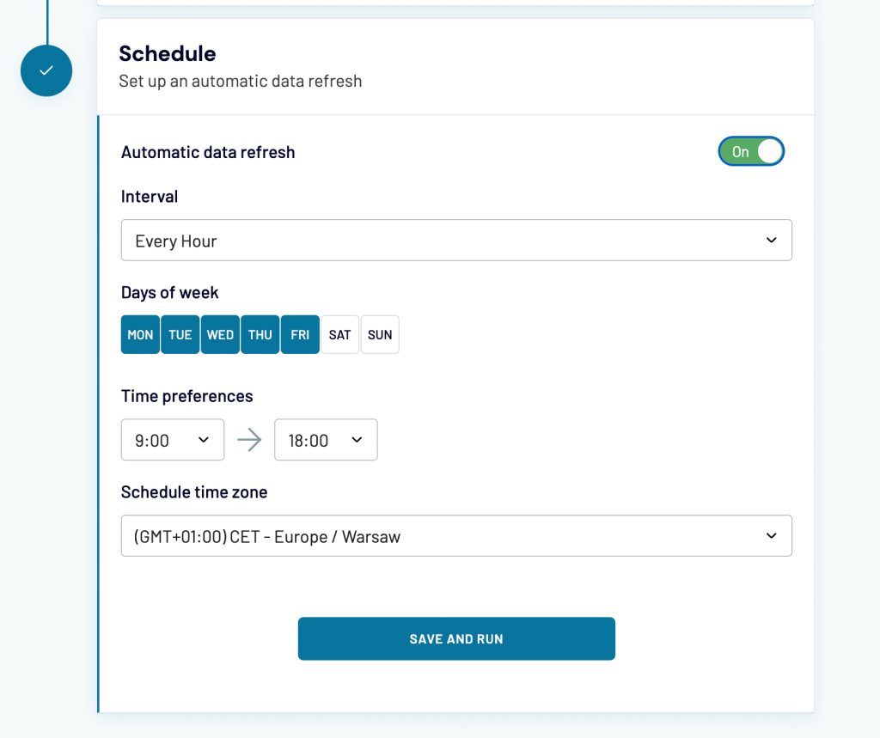Deselect Monday from days of week
The width and height of the screenshot is (880, 738).
tap(139, 334)
